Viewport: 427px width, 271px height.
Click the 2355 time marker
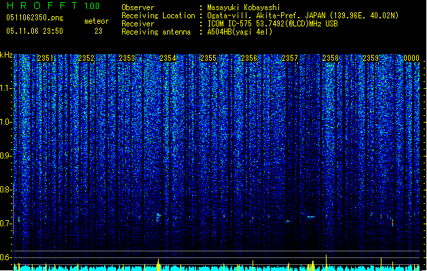(208, 58)
